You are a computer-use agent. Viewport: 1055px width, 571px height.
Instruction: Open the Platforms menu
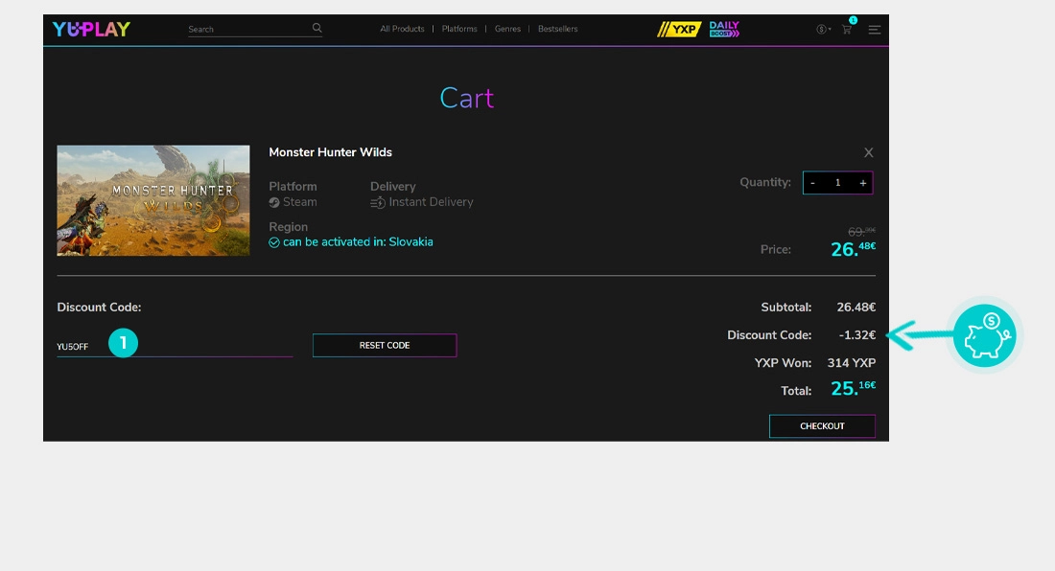[x=459, y=30]
